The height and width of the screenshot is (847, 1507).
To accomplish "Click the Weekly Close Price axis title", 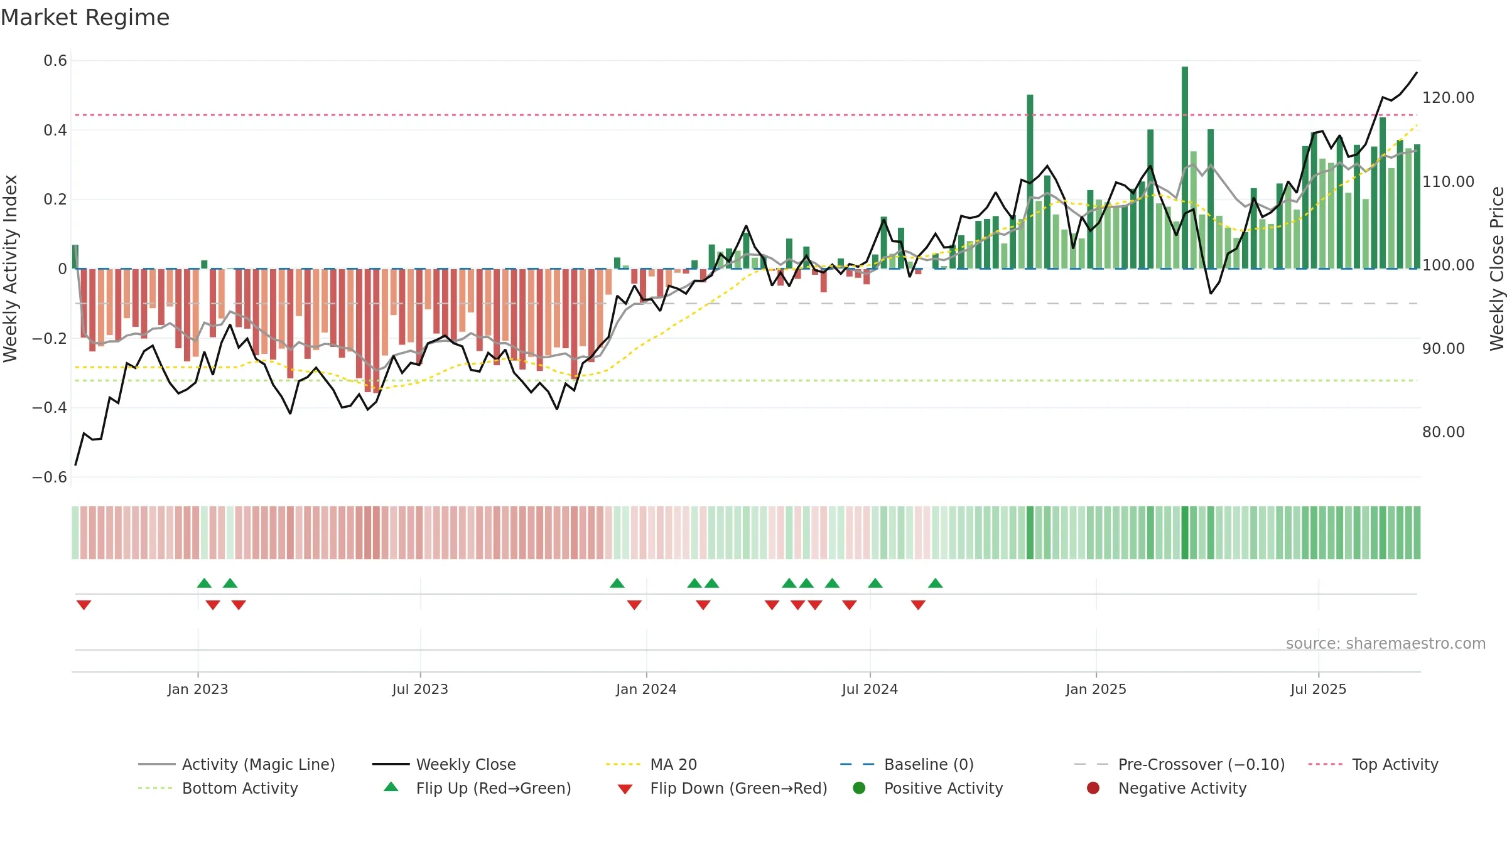I will 1497,269.
